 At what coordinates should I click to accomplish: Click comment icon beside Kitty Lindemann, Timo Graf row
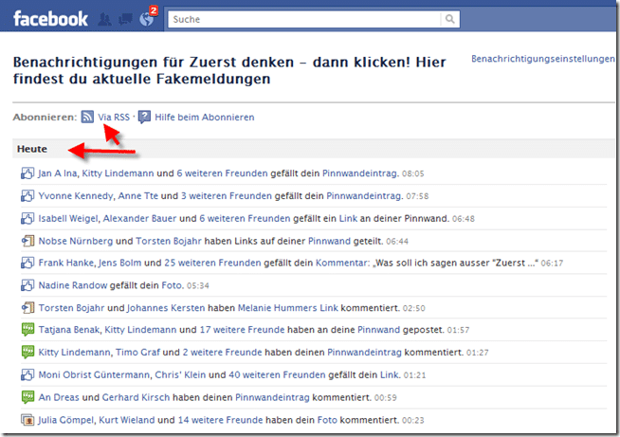point(27,352)
